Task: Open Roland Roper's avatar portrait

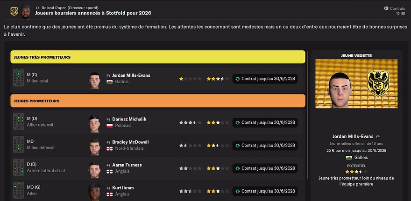Action: tap(26, 10)
